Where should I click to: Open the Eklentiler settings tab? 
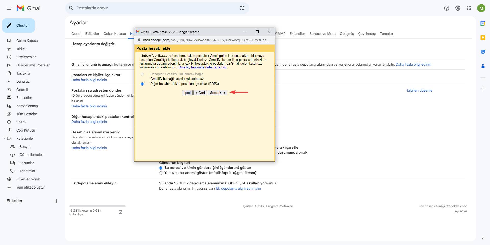pos(297,34)
